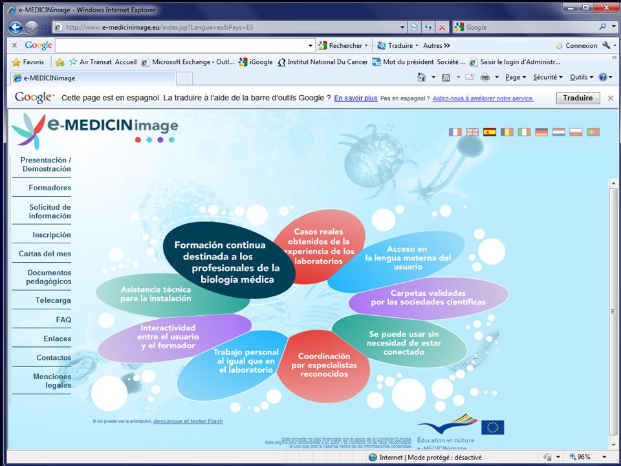Viewport: 621px width, 466px height.
Task: Open the Institut National Du Cancer favorite
Action: [322, 62]
